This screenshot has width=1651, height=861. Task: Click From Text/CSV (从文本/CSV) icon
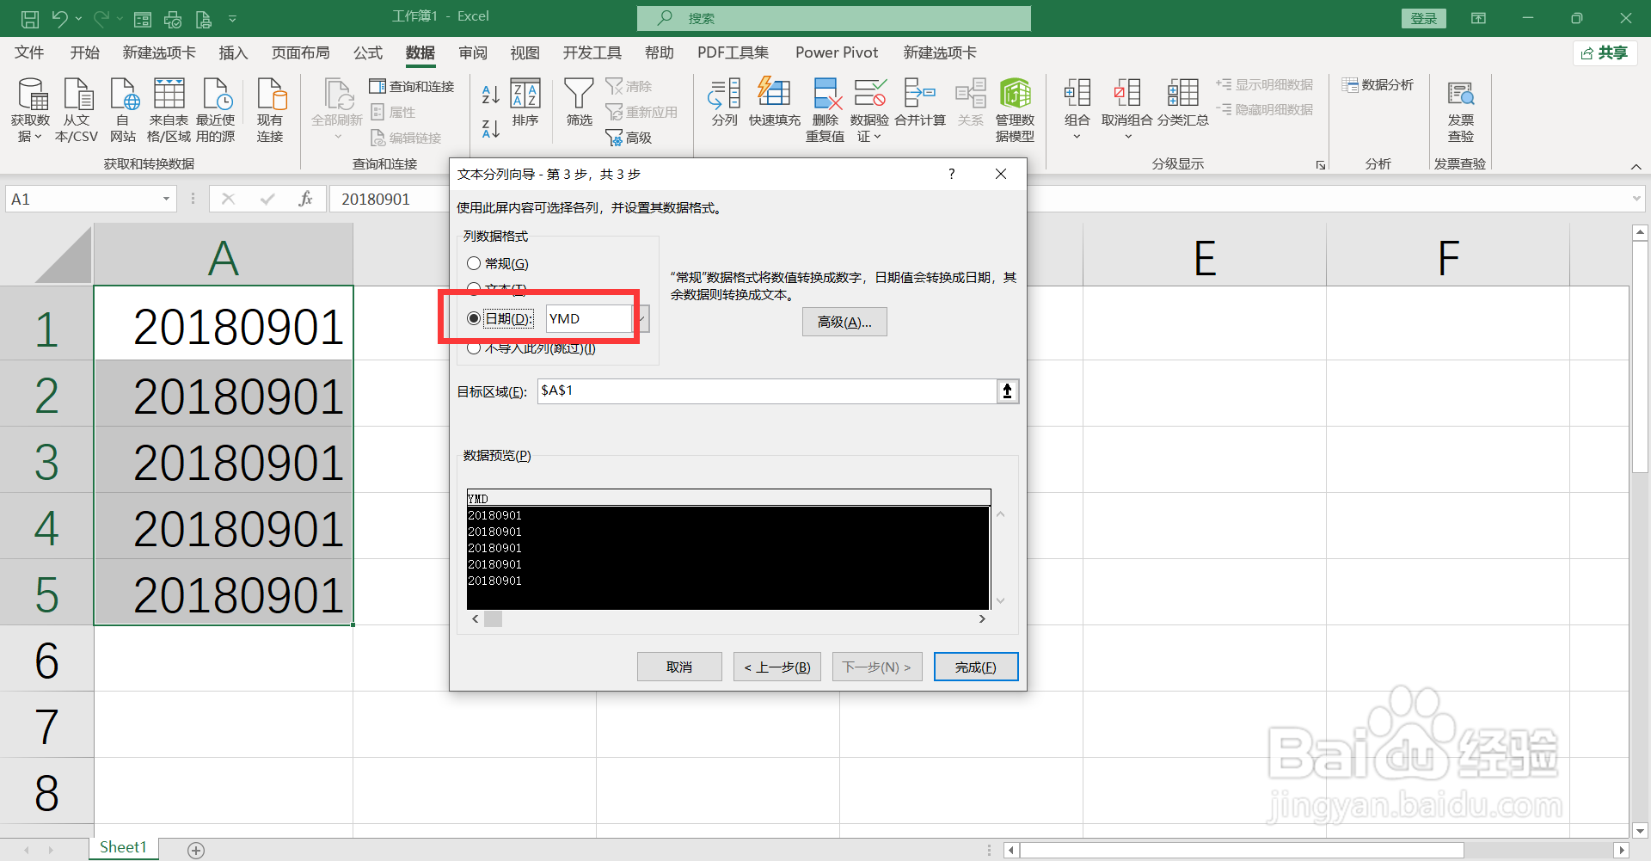point(77,94)
